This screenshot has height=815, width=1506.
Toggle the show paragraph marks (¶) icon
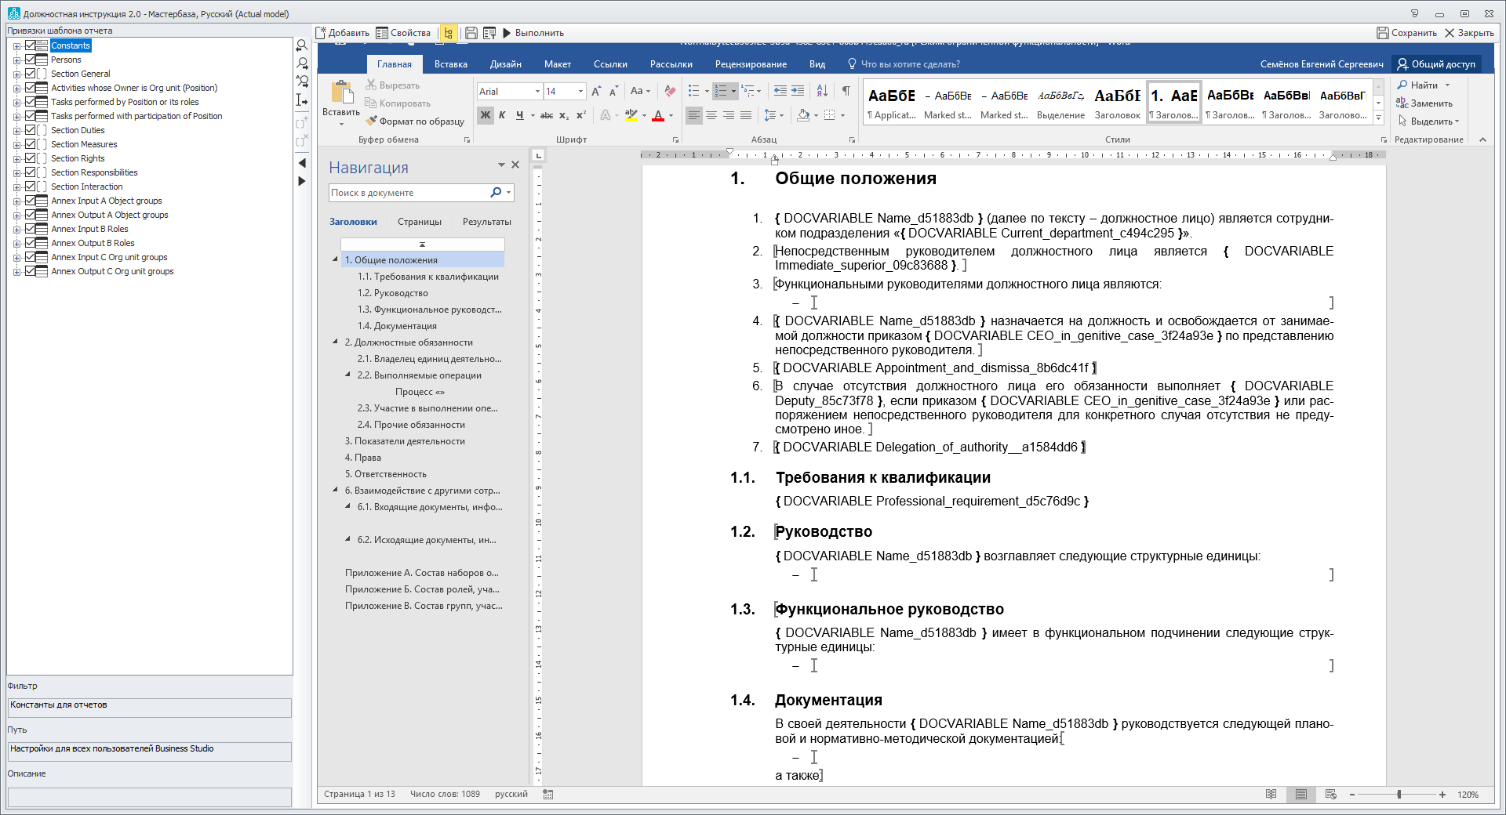[x=846, y=91]
